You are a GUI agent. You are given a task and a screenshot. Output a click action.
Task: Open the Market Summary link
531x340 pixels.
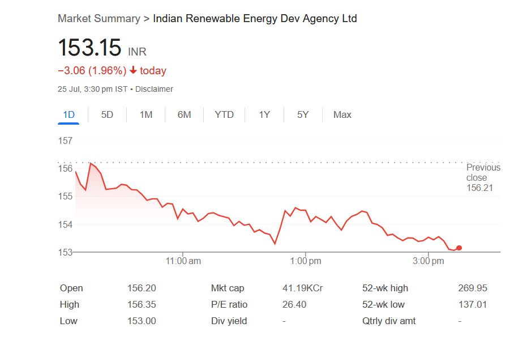click(x=99, y=19)
